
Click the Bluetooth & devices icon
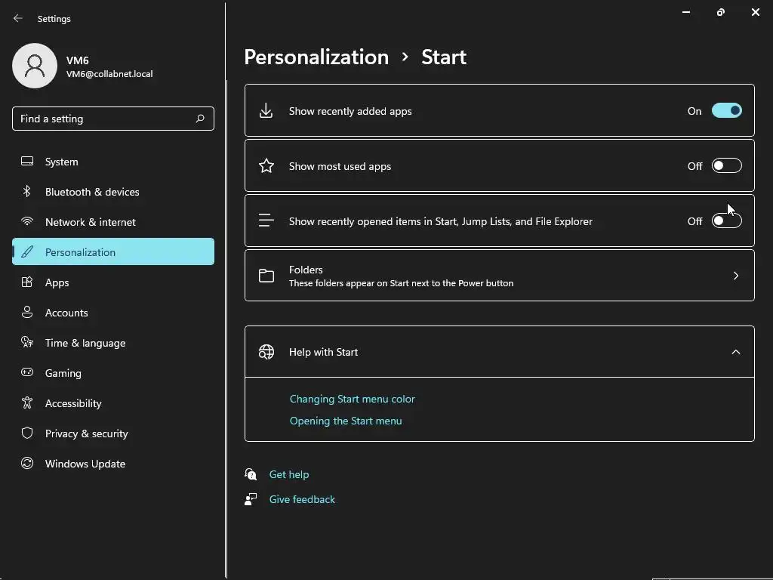click(27, 192)
